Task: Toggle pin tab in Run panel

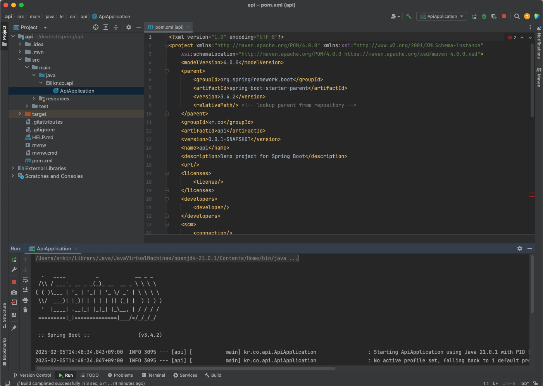Action: pos(14,328)
